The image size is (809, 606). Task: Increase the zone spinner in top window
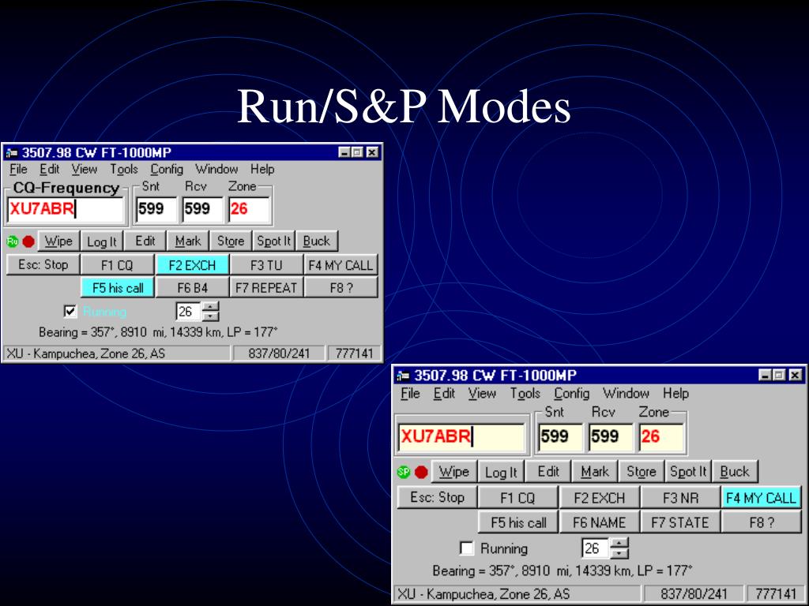click(x=210, y=307)
